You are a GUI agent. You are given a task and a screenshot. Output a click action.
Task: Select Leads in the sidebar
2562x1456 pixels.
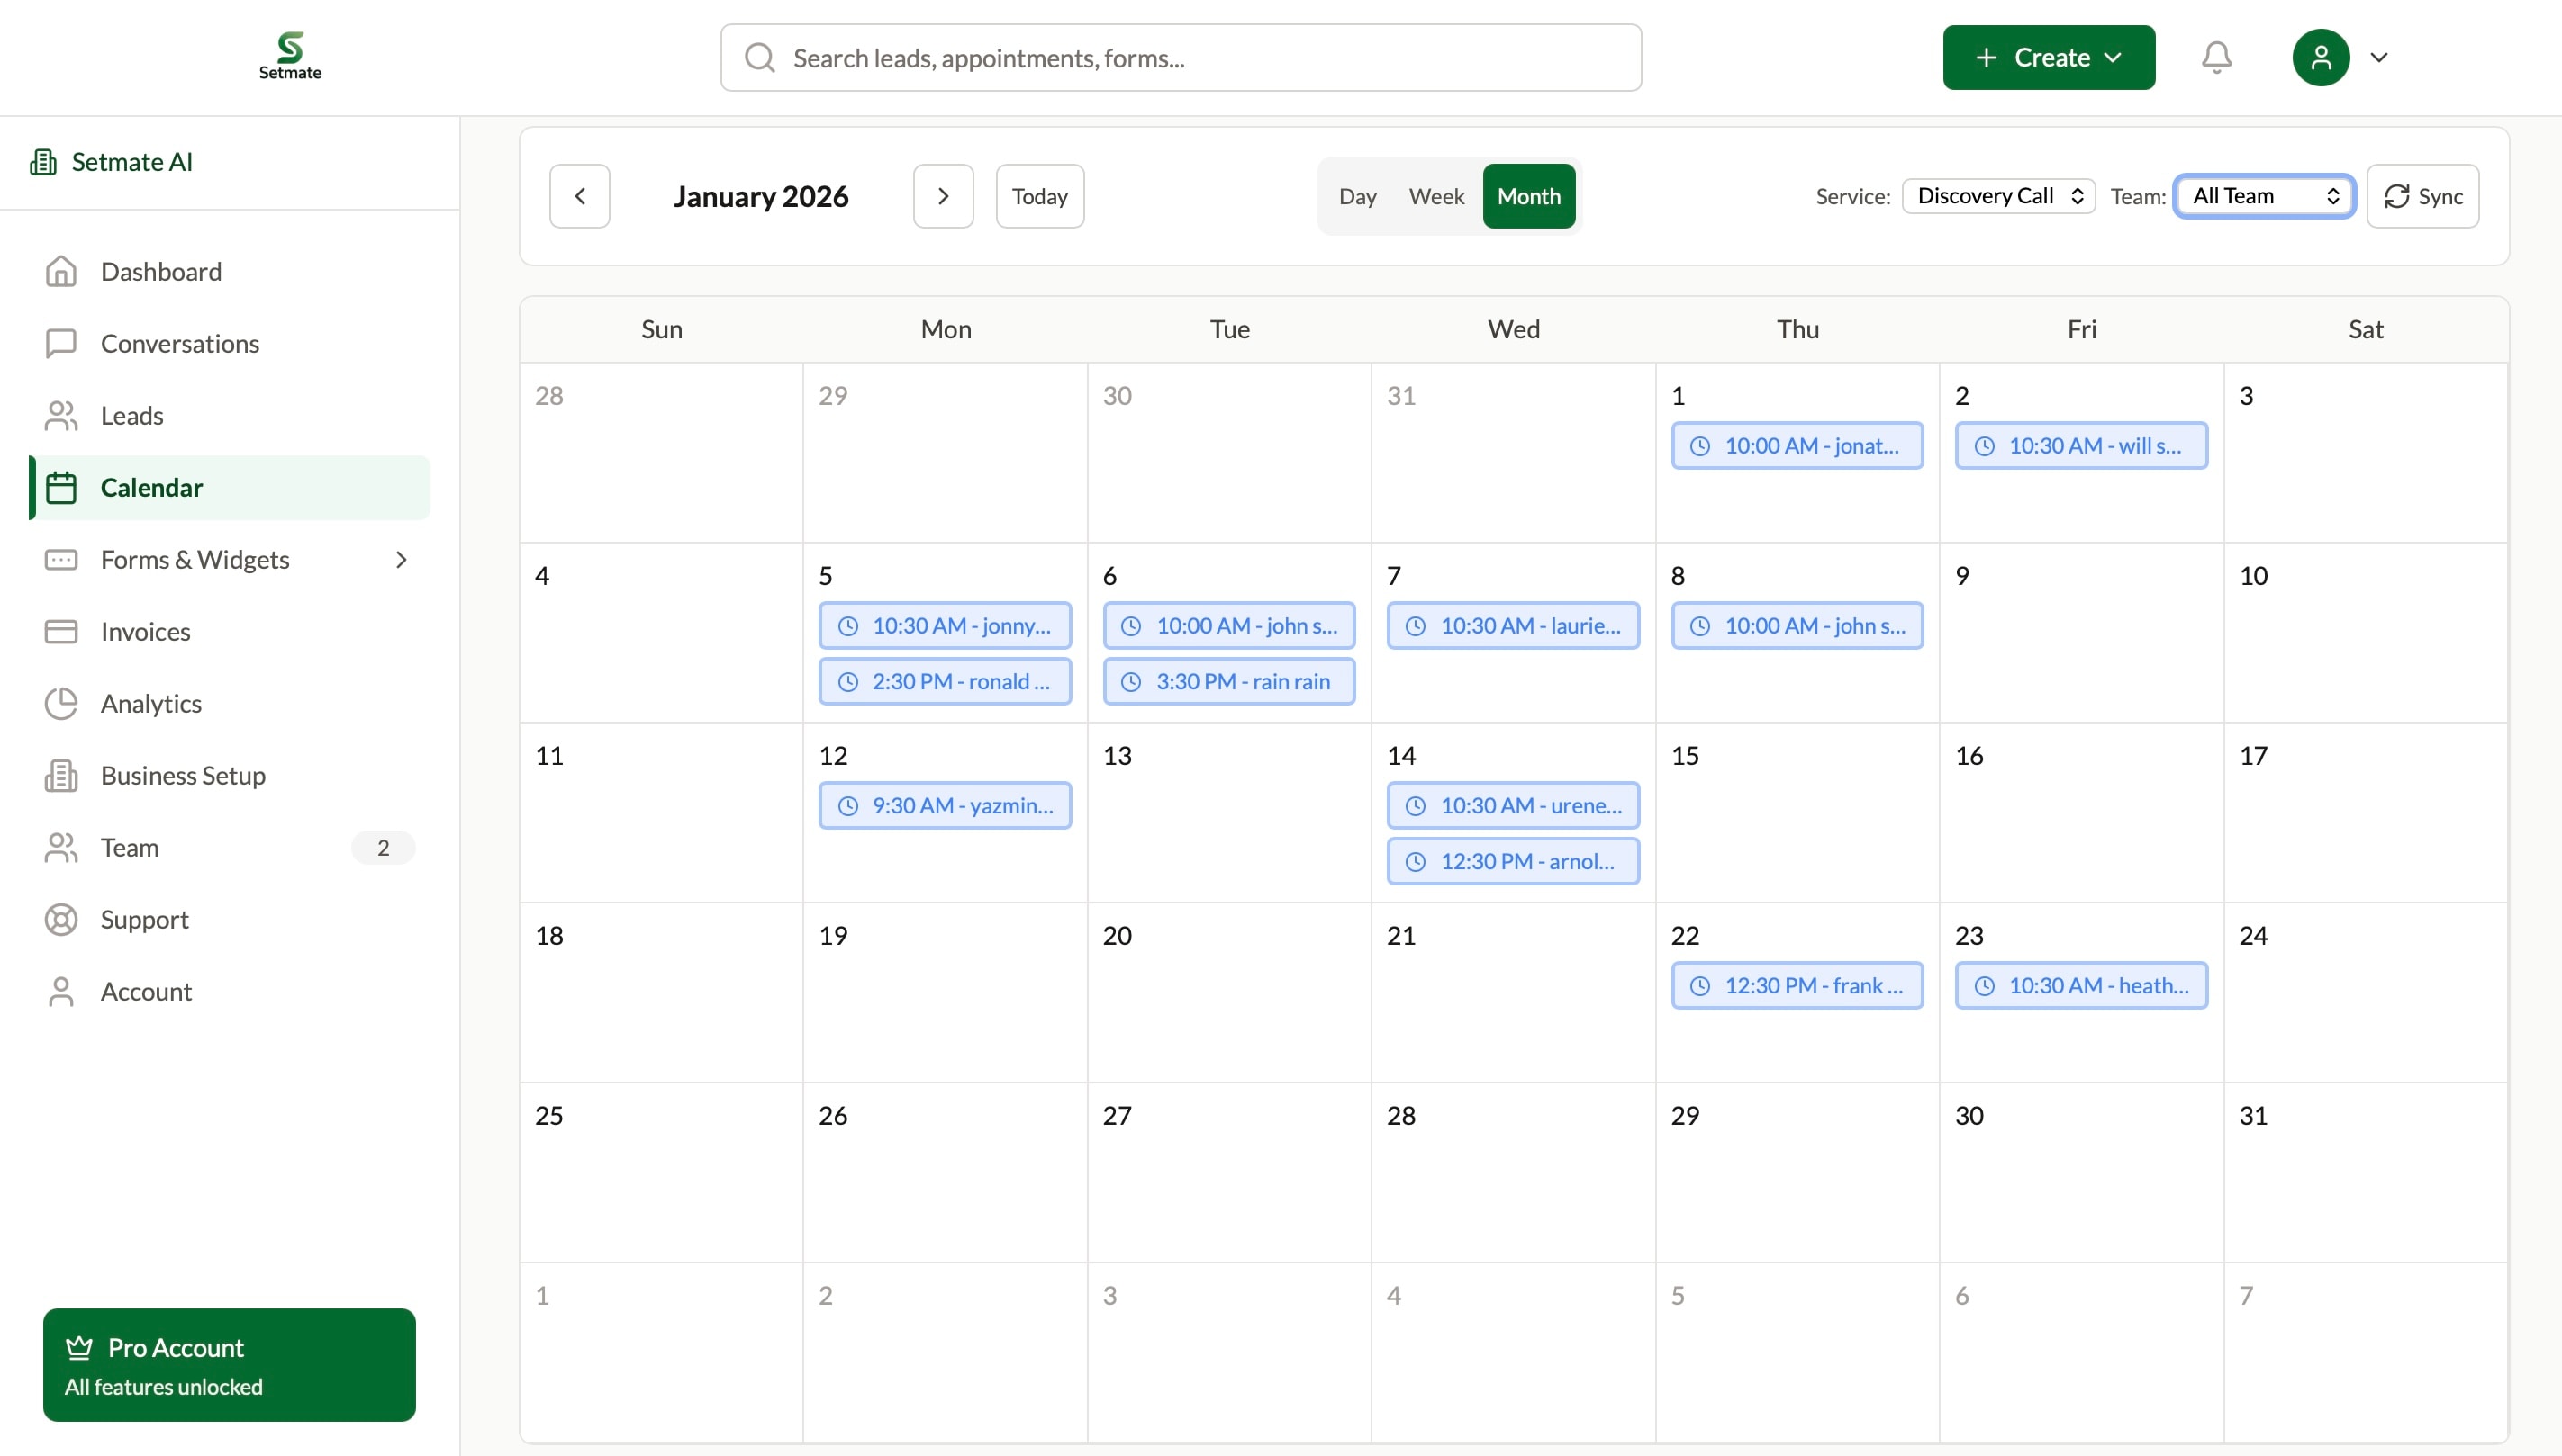(132, 415)
